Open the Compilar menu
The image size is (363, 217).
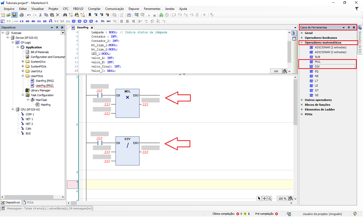[94, 9]
